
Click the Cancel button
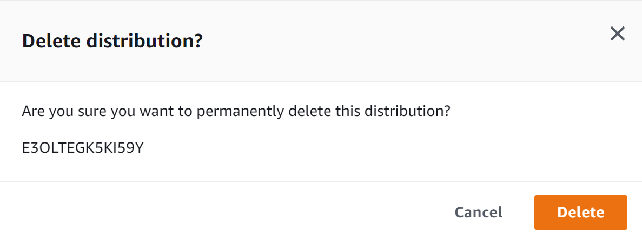coord(479,213)
